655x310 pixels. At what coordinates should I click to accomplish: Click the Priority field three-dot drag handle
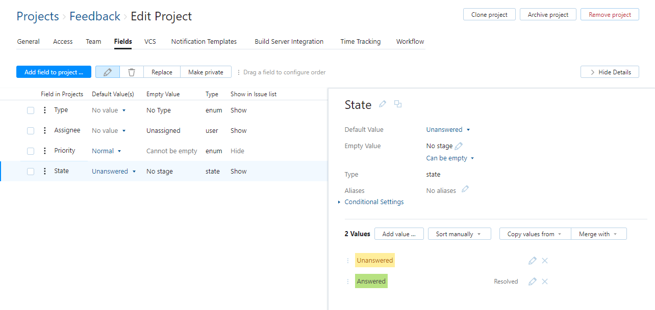tap(44, 151)
